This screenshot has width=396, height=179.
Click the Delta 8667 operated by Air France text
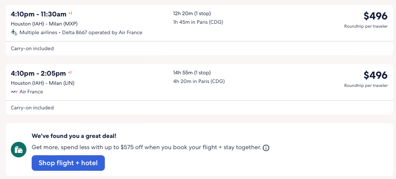[x=103, y=32]
